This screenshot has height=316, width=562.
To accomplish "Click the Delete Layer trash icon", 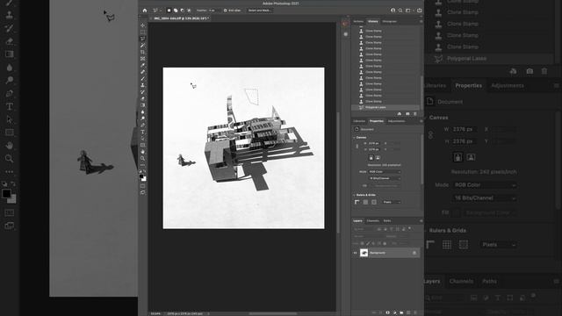I will click(415, 312).
